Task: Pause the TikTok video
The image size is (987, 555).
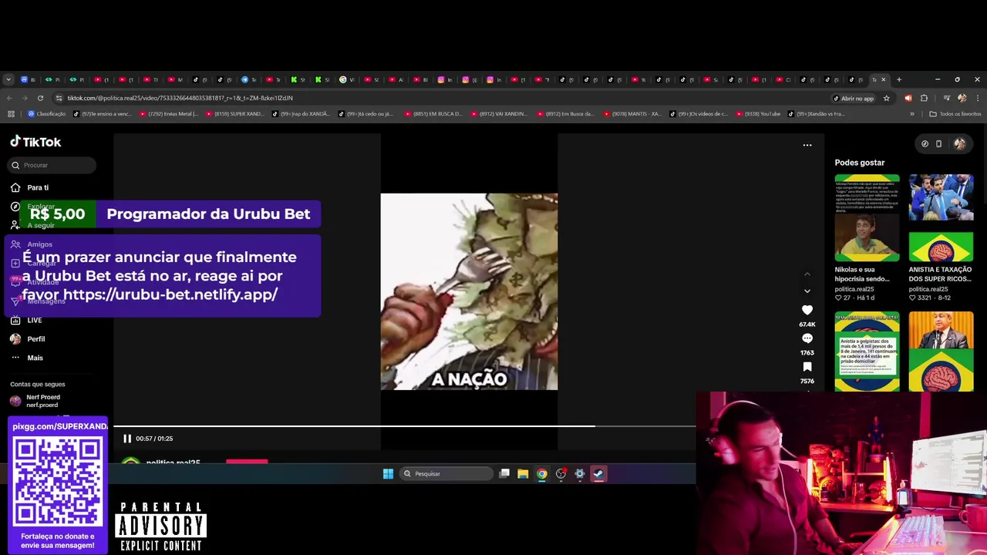Action: click(x=127, y=439)
